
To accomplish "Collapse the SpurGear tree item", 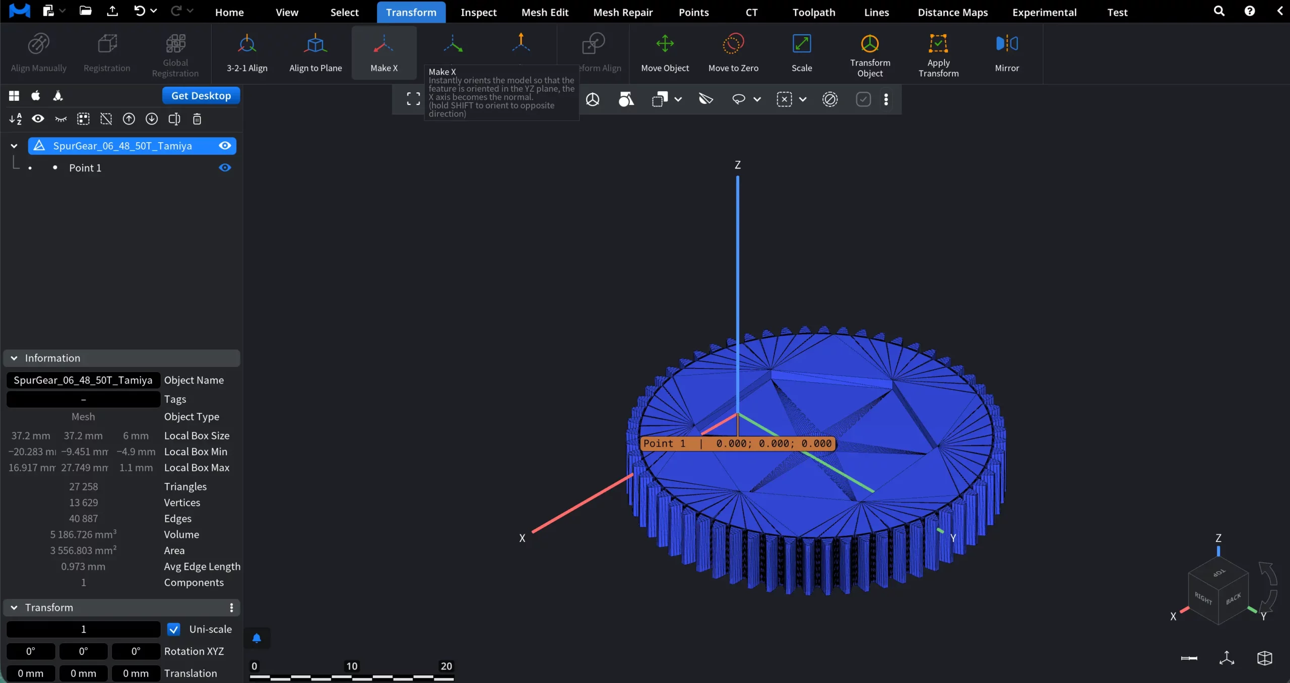I will 14,146.
